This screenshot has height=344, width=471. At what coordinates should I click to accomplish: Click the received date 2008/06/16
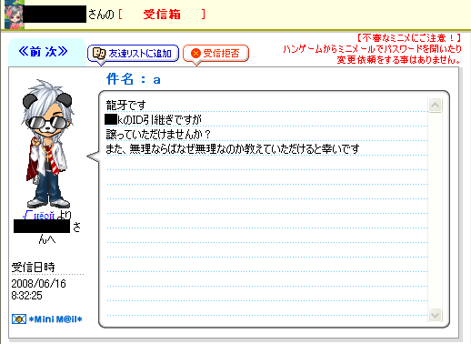point(38,283)
